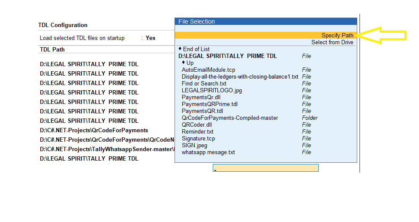Click the search input field below list

click(265, 168)
